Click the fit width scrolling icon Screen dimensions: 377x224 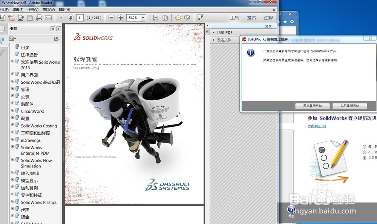click(156, 18)
